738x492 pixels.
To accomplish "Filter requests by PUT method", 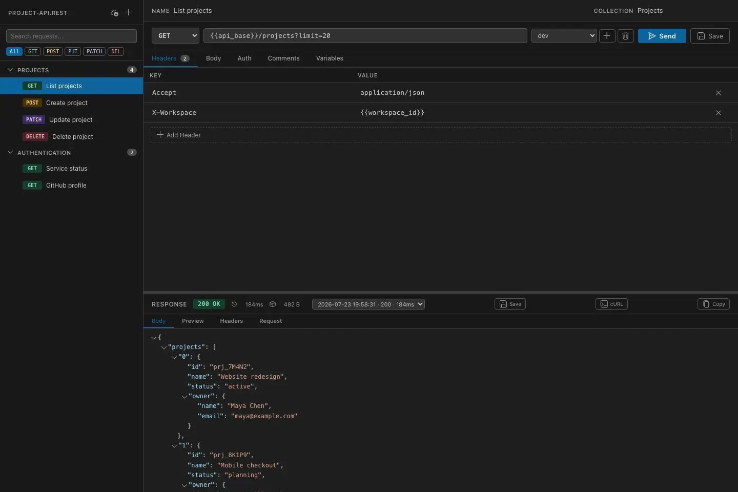I will pyautogui.click(x=73, y=51).
